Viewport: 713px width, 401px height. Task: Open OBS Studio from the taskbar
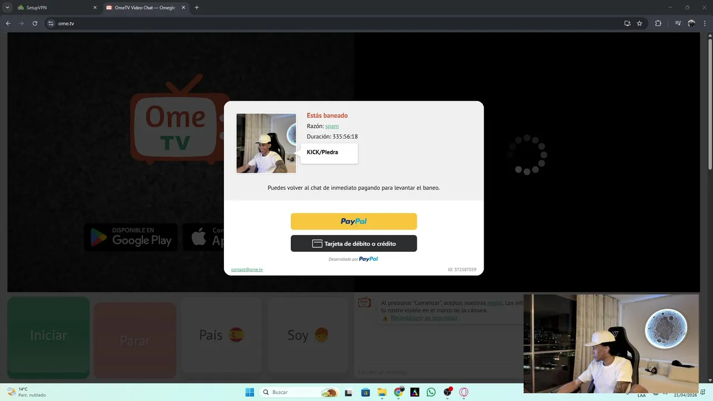tap(447, 392)
